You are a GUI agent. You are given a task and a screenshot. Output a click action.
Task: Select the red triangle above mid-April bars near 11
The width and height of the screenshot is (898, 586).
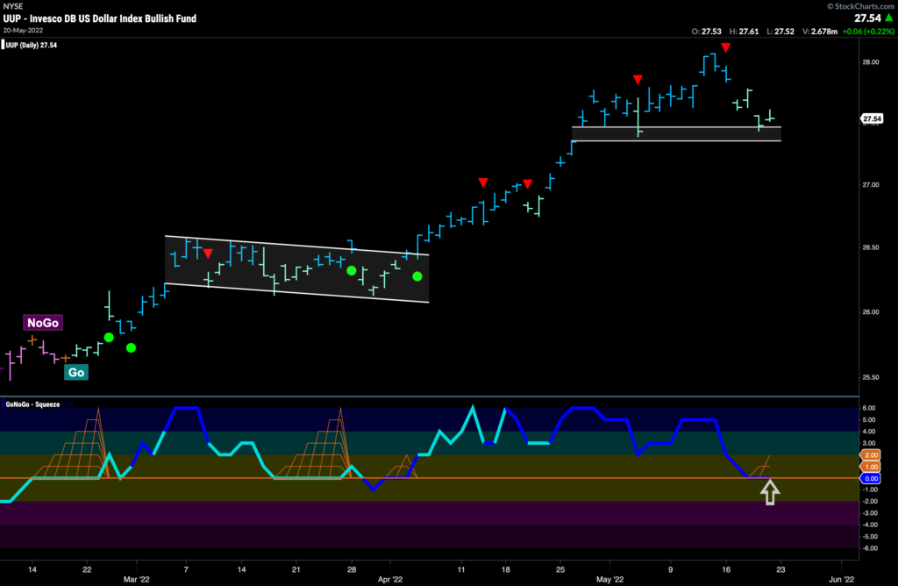[483, 182]
